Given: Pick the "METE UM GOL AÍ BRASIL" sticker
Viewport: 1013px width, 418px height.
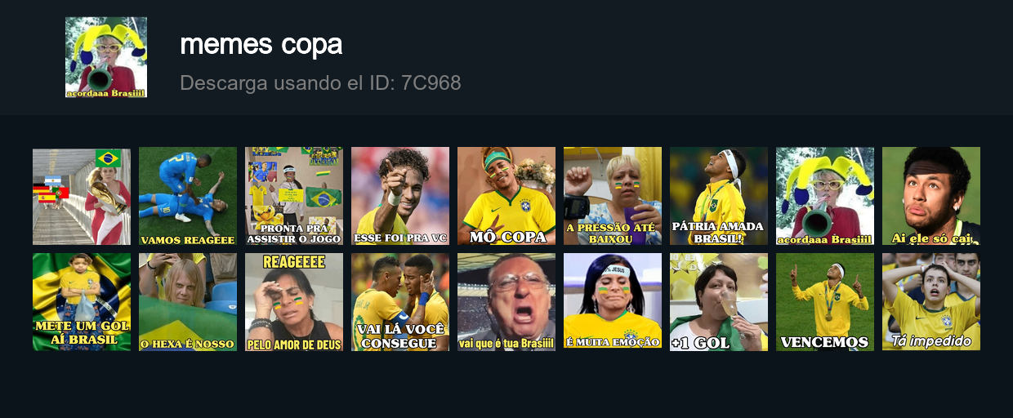Looking at the screenshot, I should (x=82, y=302).
